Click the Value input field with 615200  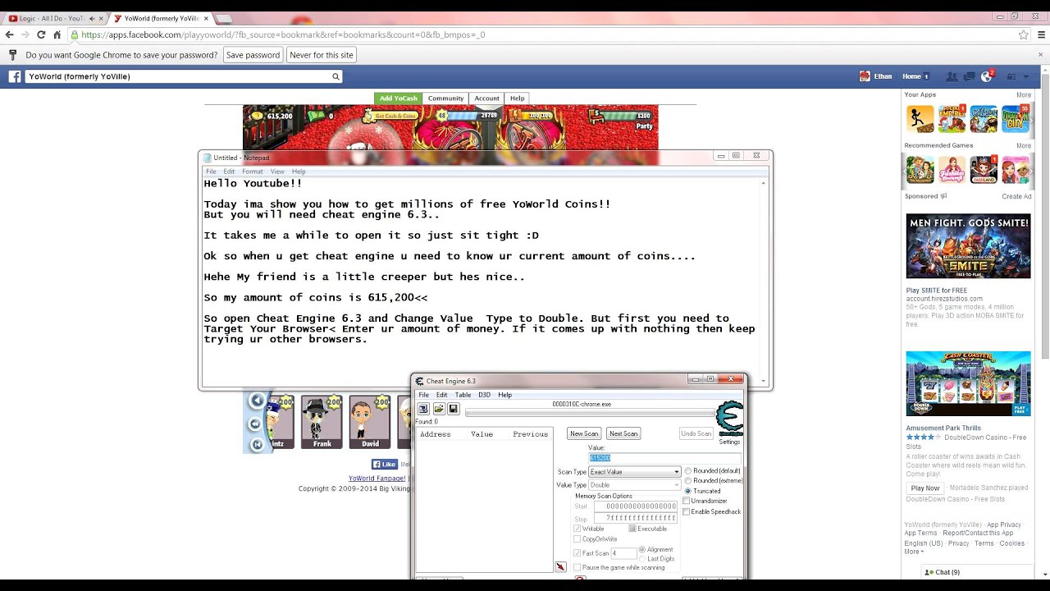click(x=664, y=458)
